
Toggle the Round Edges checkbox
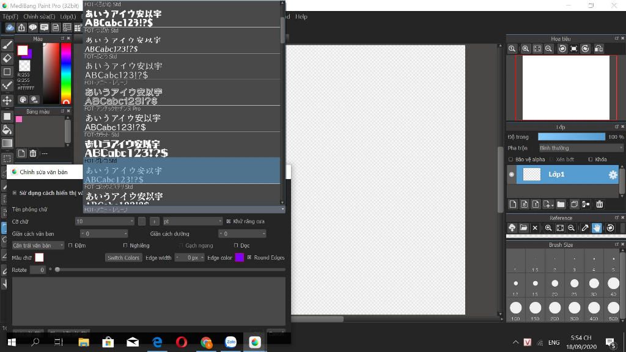coord(249,257)
